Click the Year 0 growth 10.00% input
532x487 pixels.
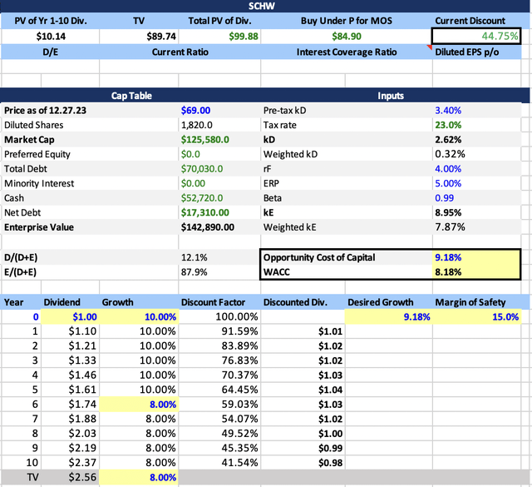[x=139, y=316]
